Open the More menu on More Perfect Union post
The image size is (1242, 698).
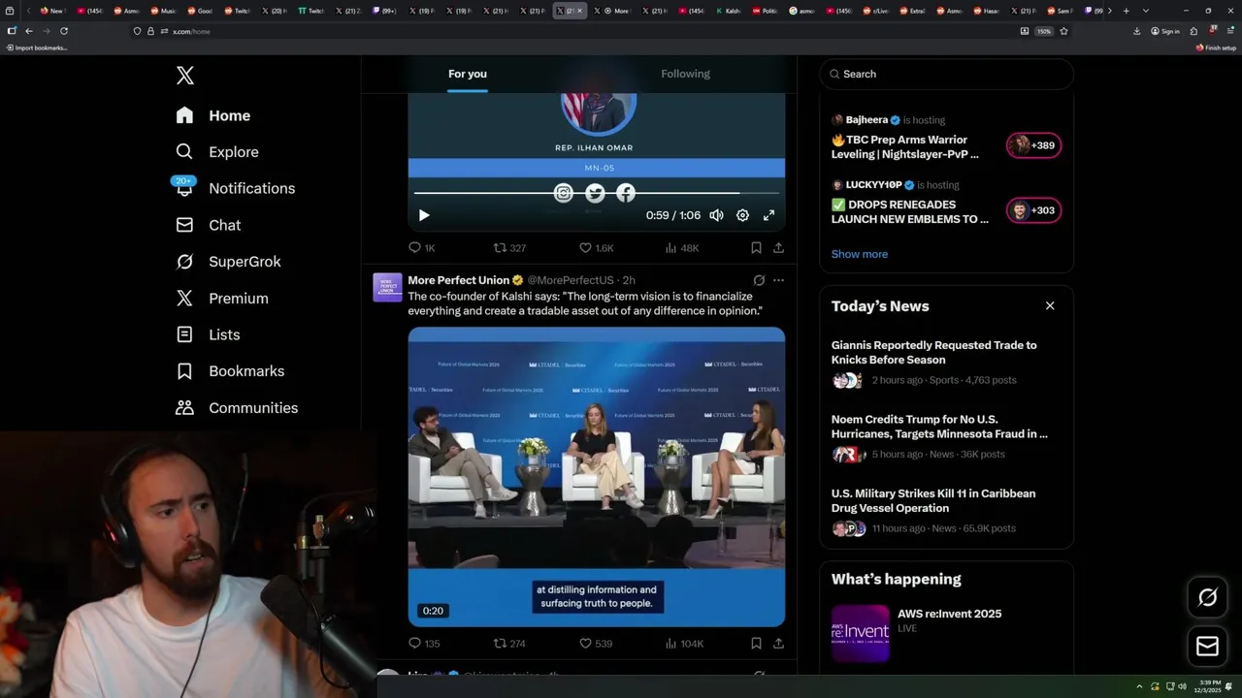click(x=778, y=280)
